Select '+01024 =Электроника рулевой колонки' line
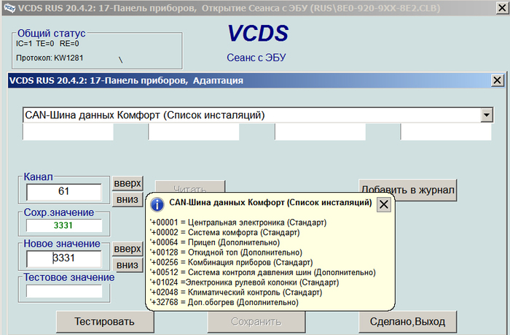 tap(244, 282)
